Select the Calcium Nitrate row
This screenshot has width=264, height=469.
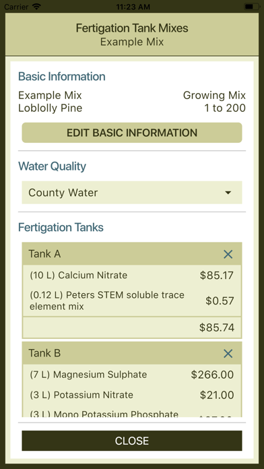click(x=132, y=275)
